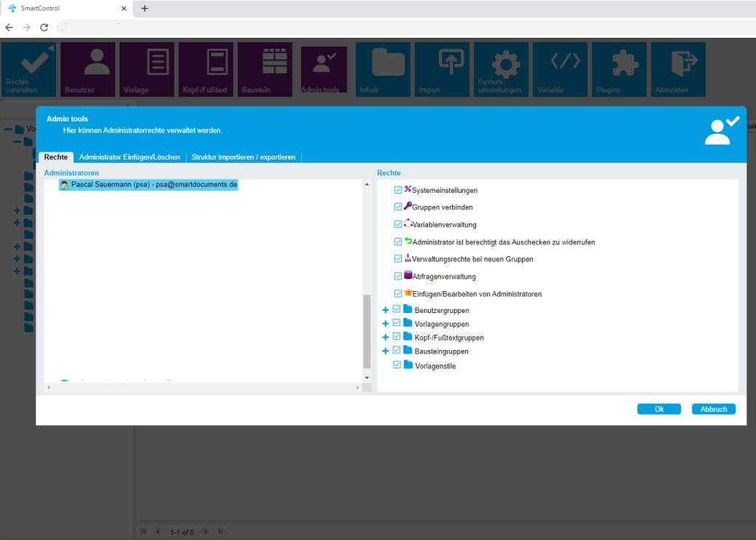This screenshot has height=540, width=756.
Task: Expand the Benutzergruppen tree node
Action: click(x=386, y=311)
